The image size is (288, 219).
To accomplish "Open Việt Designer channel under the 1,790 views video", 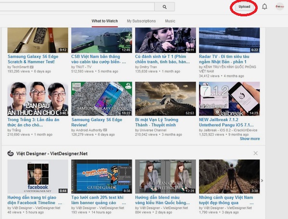I will pos(227,208).
